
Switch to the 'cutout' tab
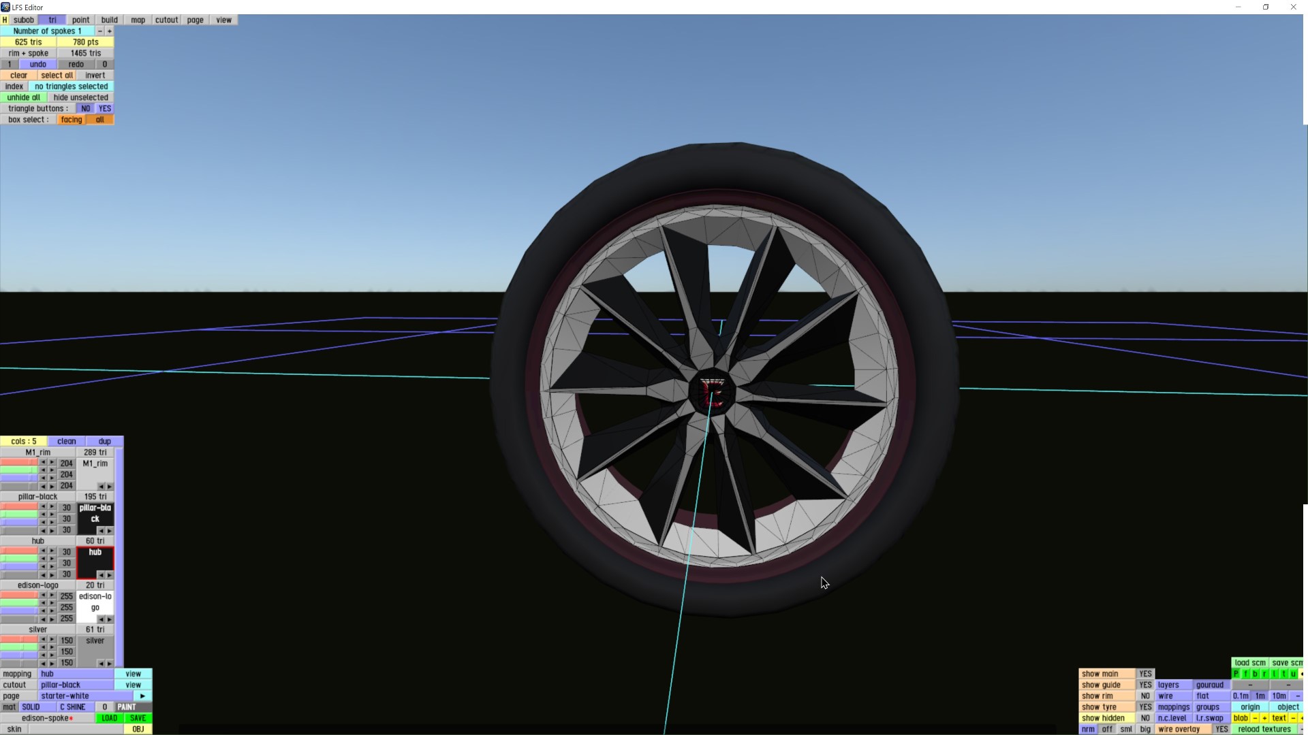pyautogui.click(x=166, y=20)
